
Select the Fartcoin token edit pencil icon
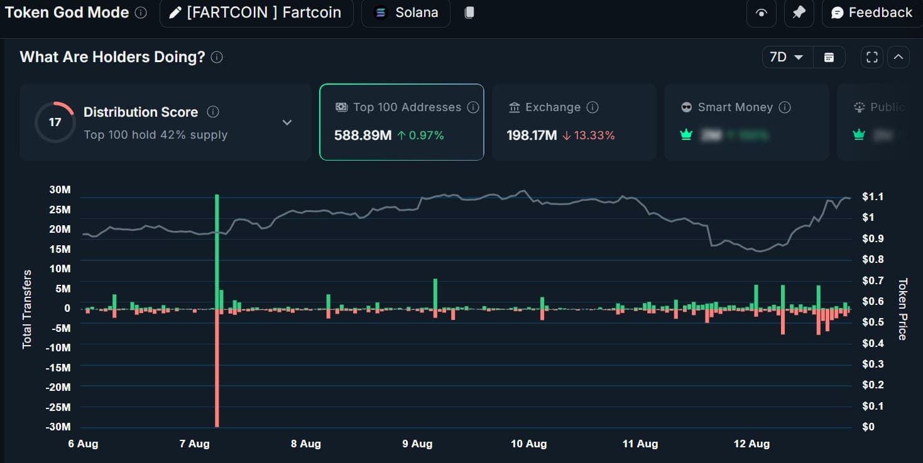pos(175,13)
